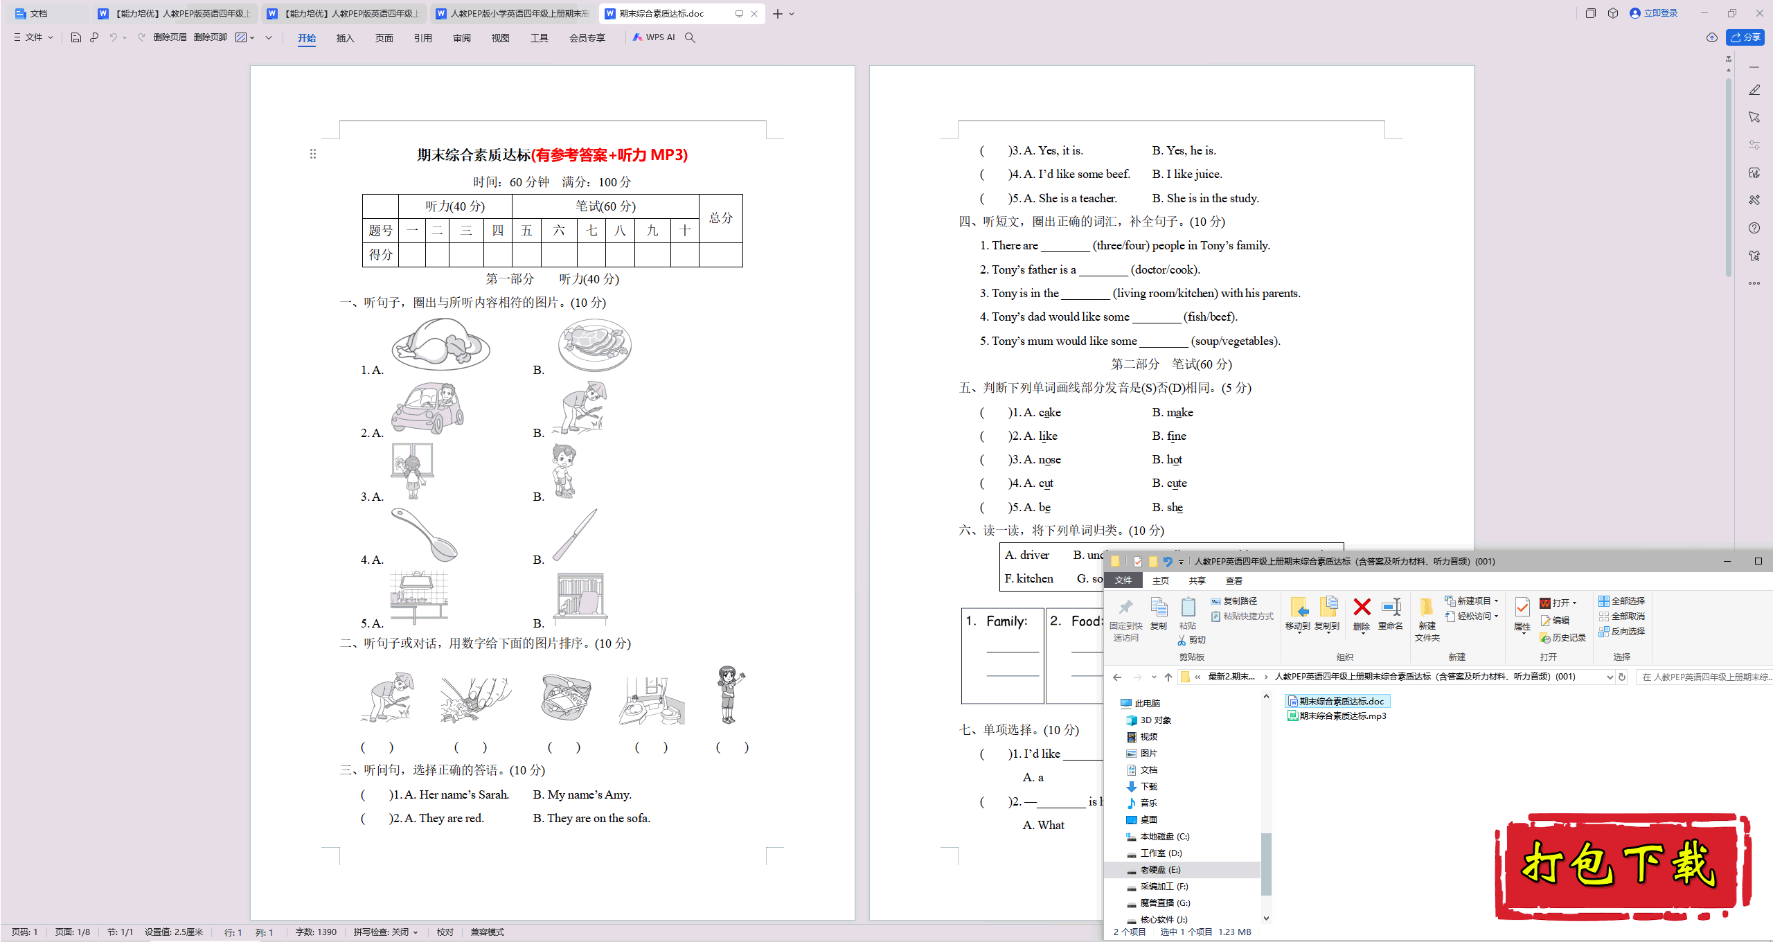Expand the 复制到 dropdown in Explorer

1328,632
